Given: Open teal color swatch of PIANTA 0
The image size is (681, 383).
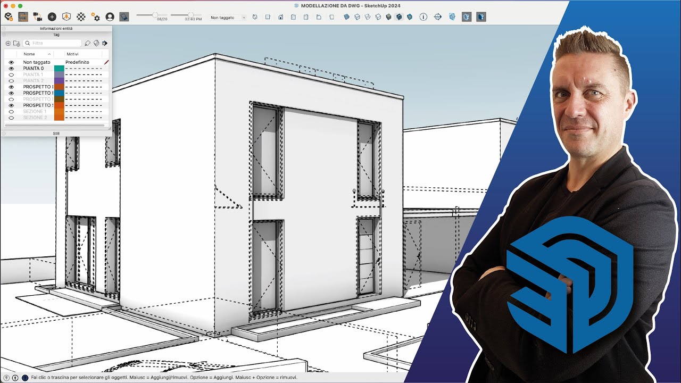Looking at the screenshot, I should [59, 69].
